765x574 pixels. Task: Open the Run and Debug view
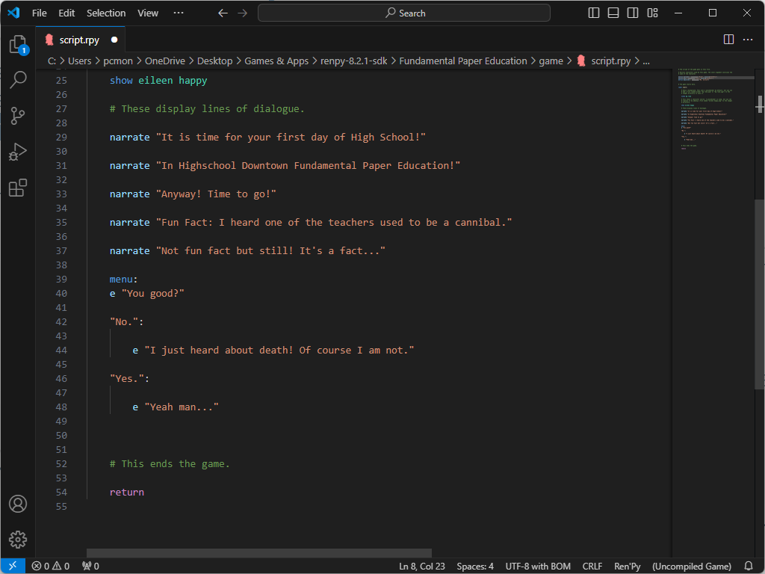click(18, 152)
